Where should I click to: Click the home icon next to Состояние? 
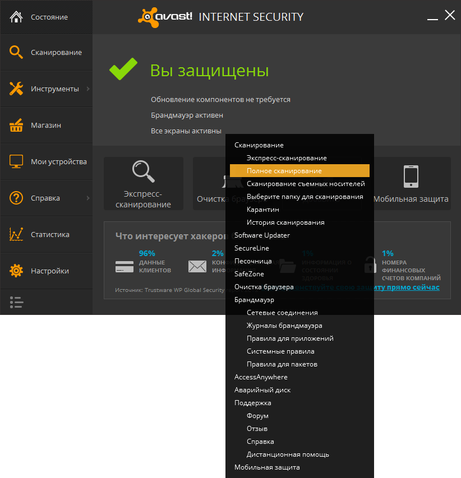point(16,17)
